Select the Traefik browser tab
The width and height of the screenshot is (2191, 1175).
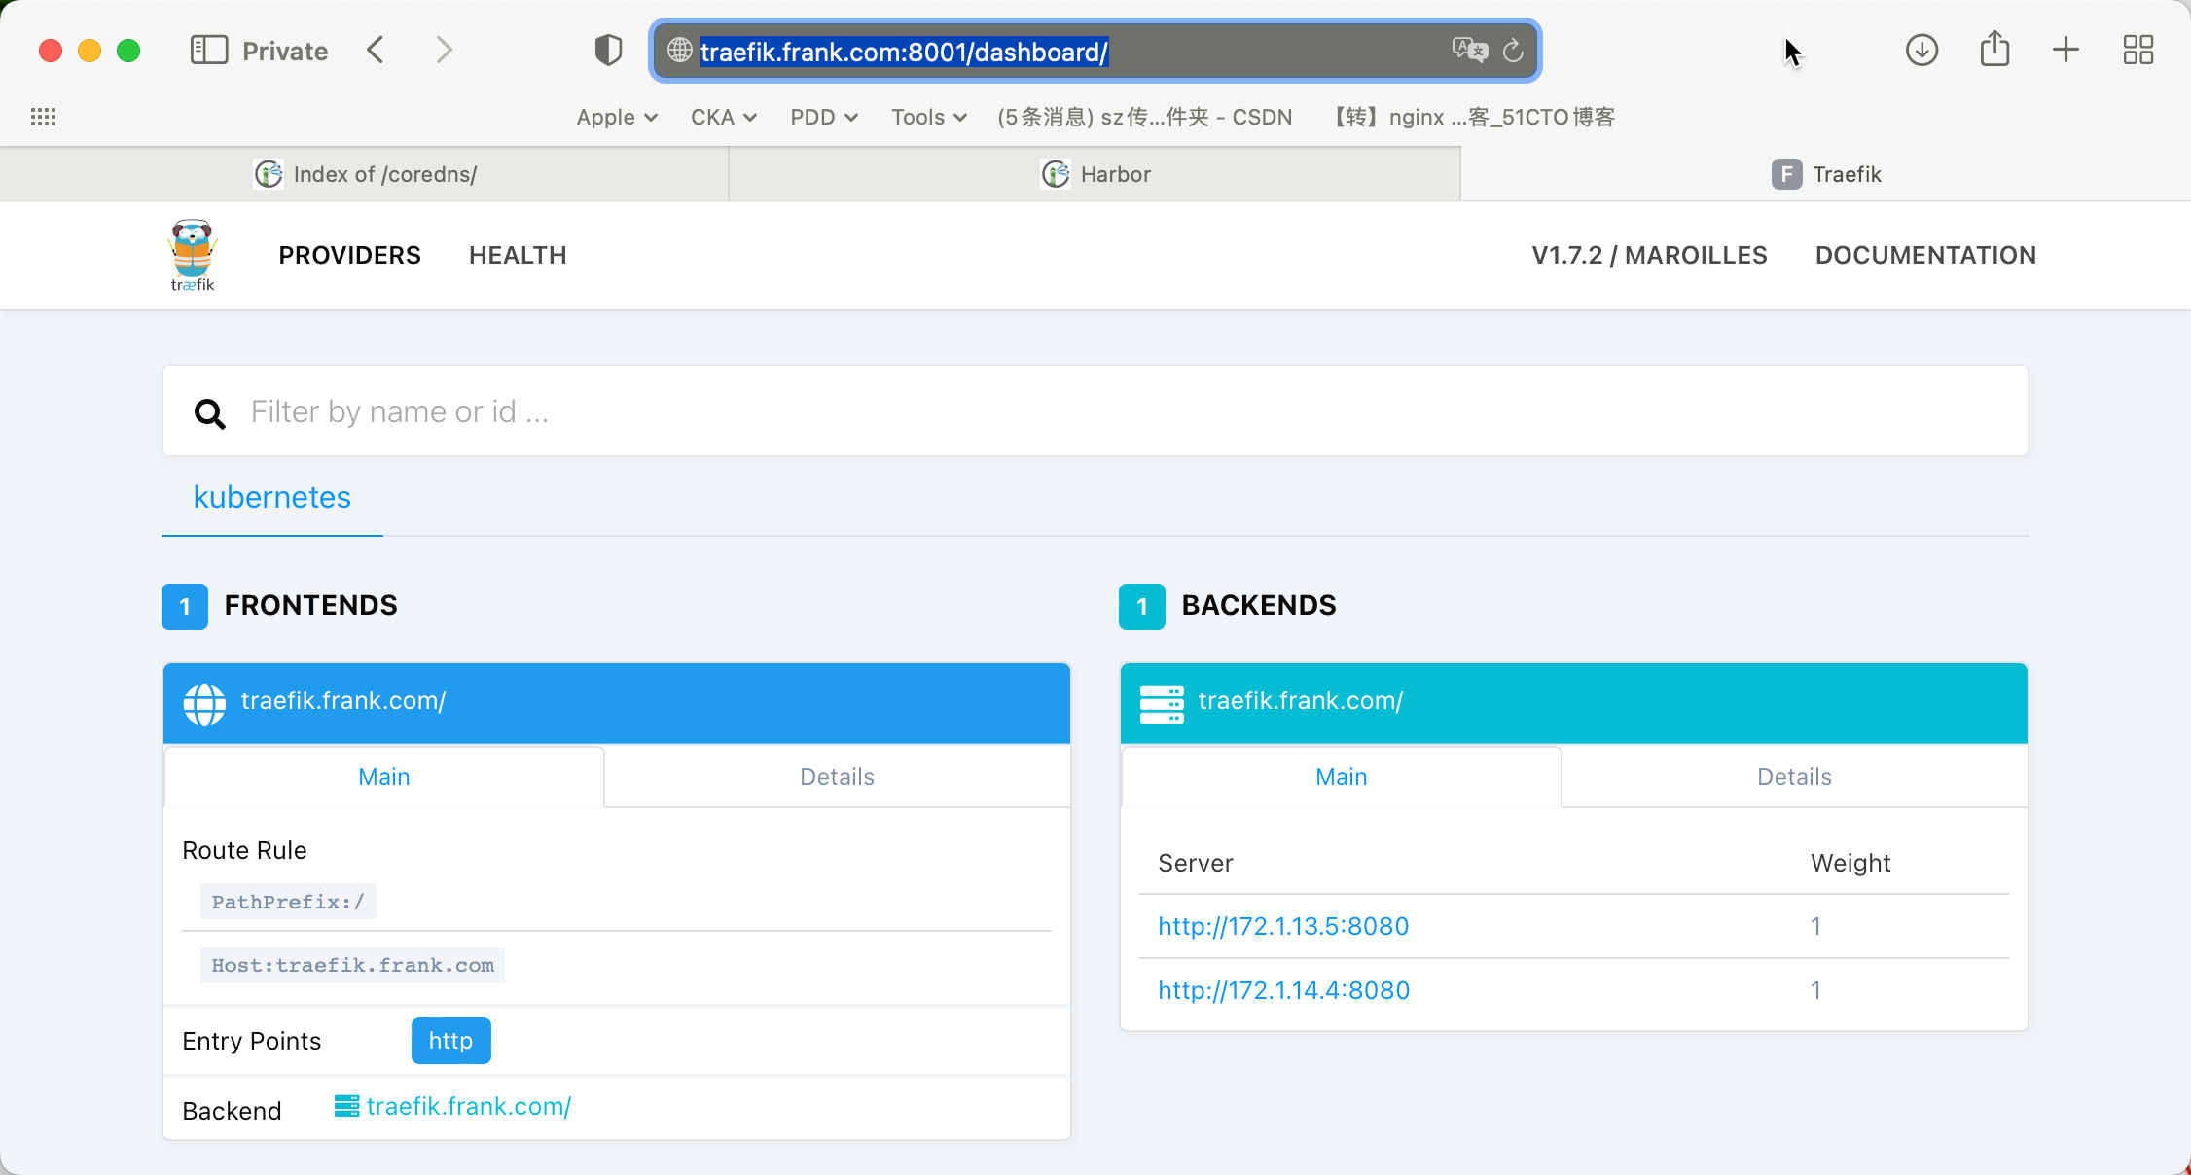1826,174
